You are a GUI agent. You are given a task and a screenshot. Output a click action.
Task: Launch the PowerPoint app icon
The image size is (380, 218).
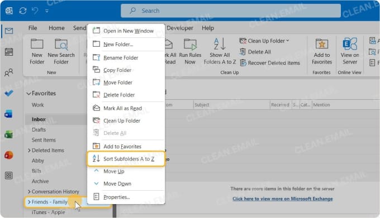[9, 155]
